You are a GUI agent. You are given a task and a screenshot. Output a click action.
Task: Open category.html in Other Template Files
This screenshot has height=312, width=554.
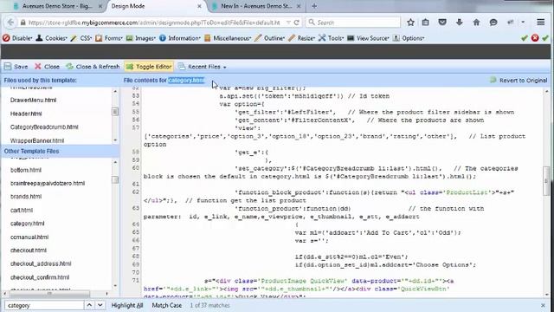(x=27, y=224)
